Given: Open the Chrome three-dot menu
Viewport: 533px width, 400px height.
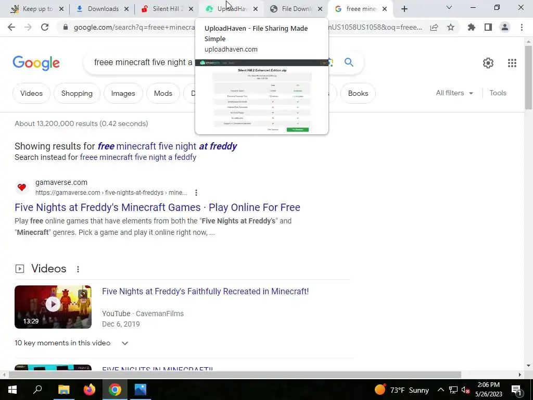Looking at the screenshot, I should pyautogui.click(x=522, y=27).
